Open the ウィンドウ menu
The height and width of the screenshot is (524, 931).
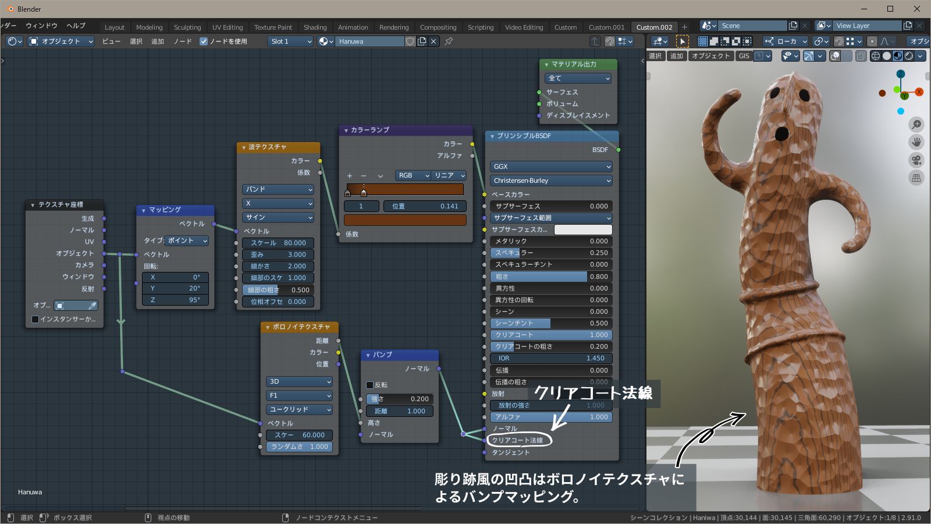41,26
